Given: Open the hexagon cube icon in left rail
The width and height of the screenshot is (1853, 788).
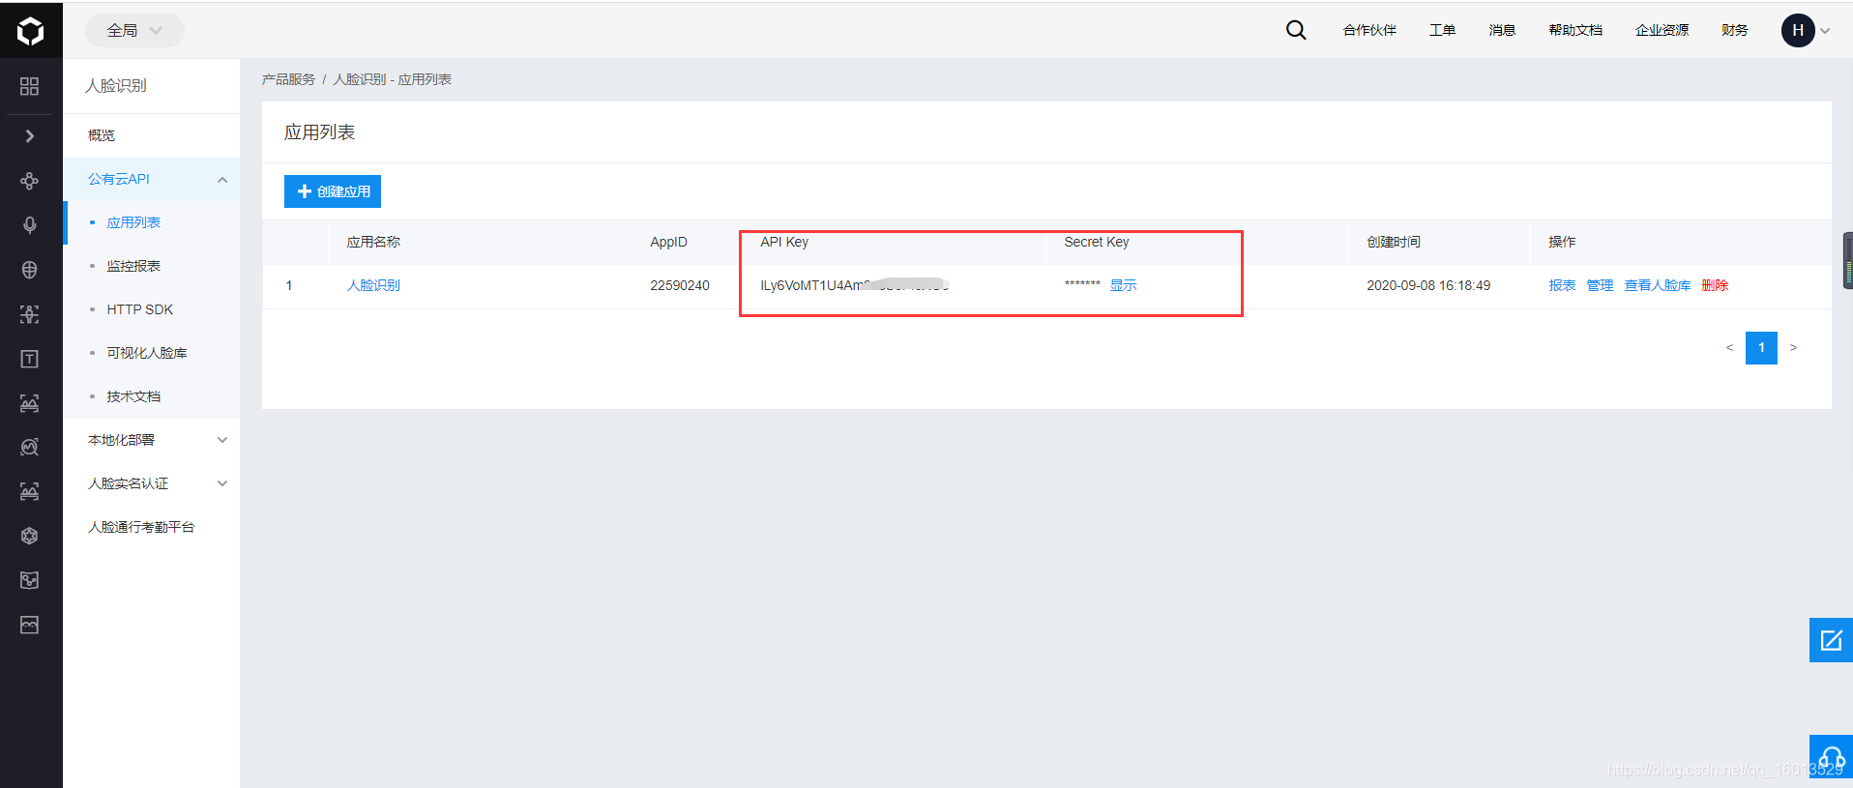Looking at the screenshot, I should pos(30,536).
